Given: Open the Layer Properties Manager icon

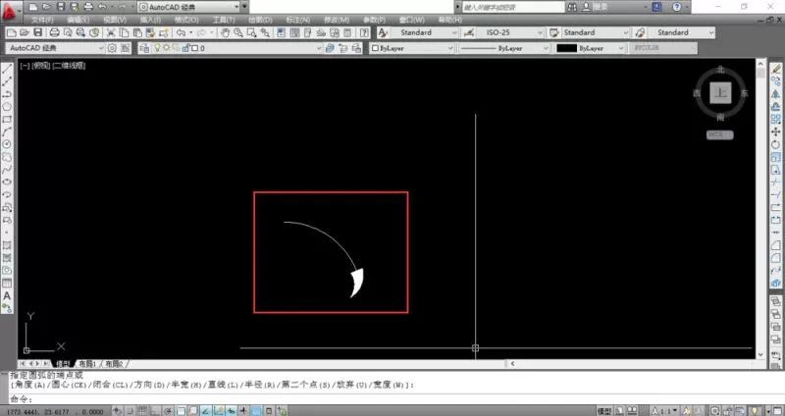Looking at the screenshot, I should (144, 48).
